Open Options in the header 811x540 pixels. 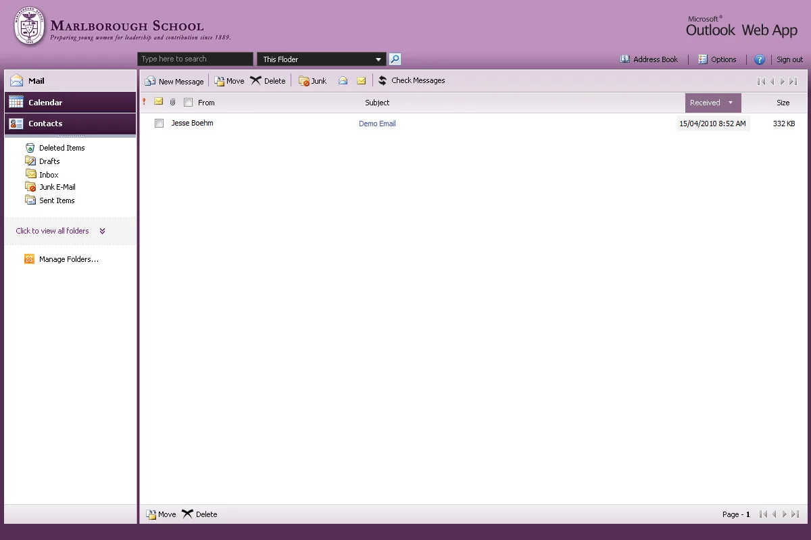click(717, 59)
